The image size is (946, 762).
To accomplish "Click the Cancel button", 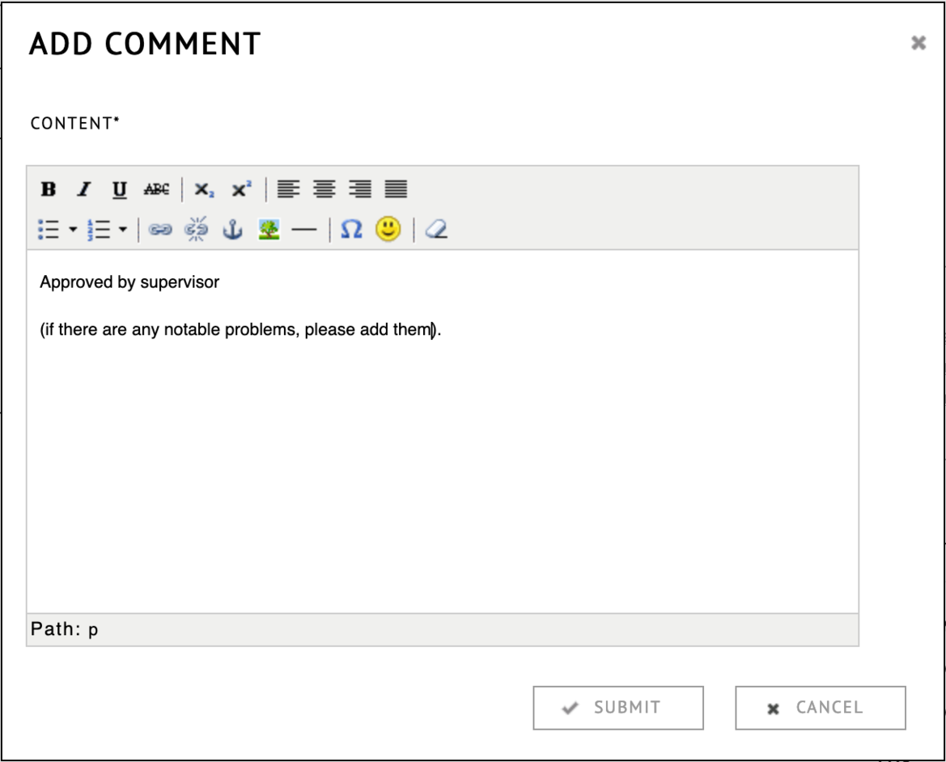I will click(820, 708).
